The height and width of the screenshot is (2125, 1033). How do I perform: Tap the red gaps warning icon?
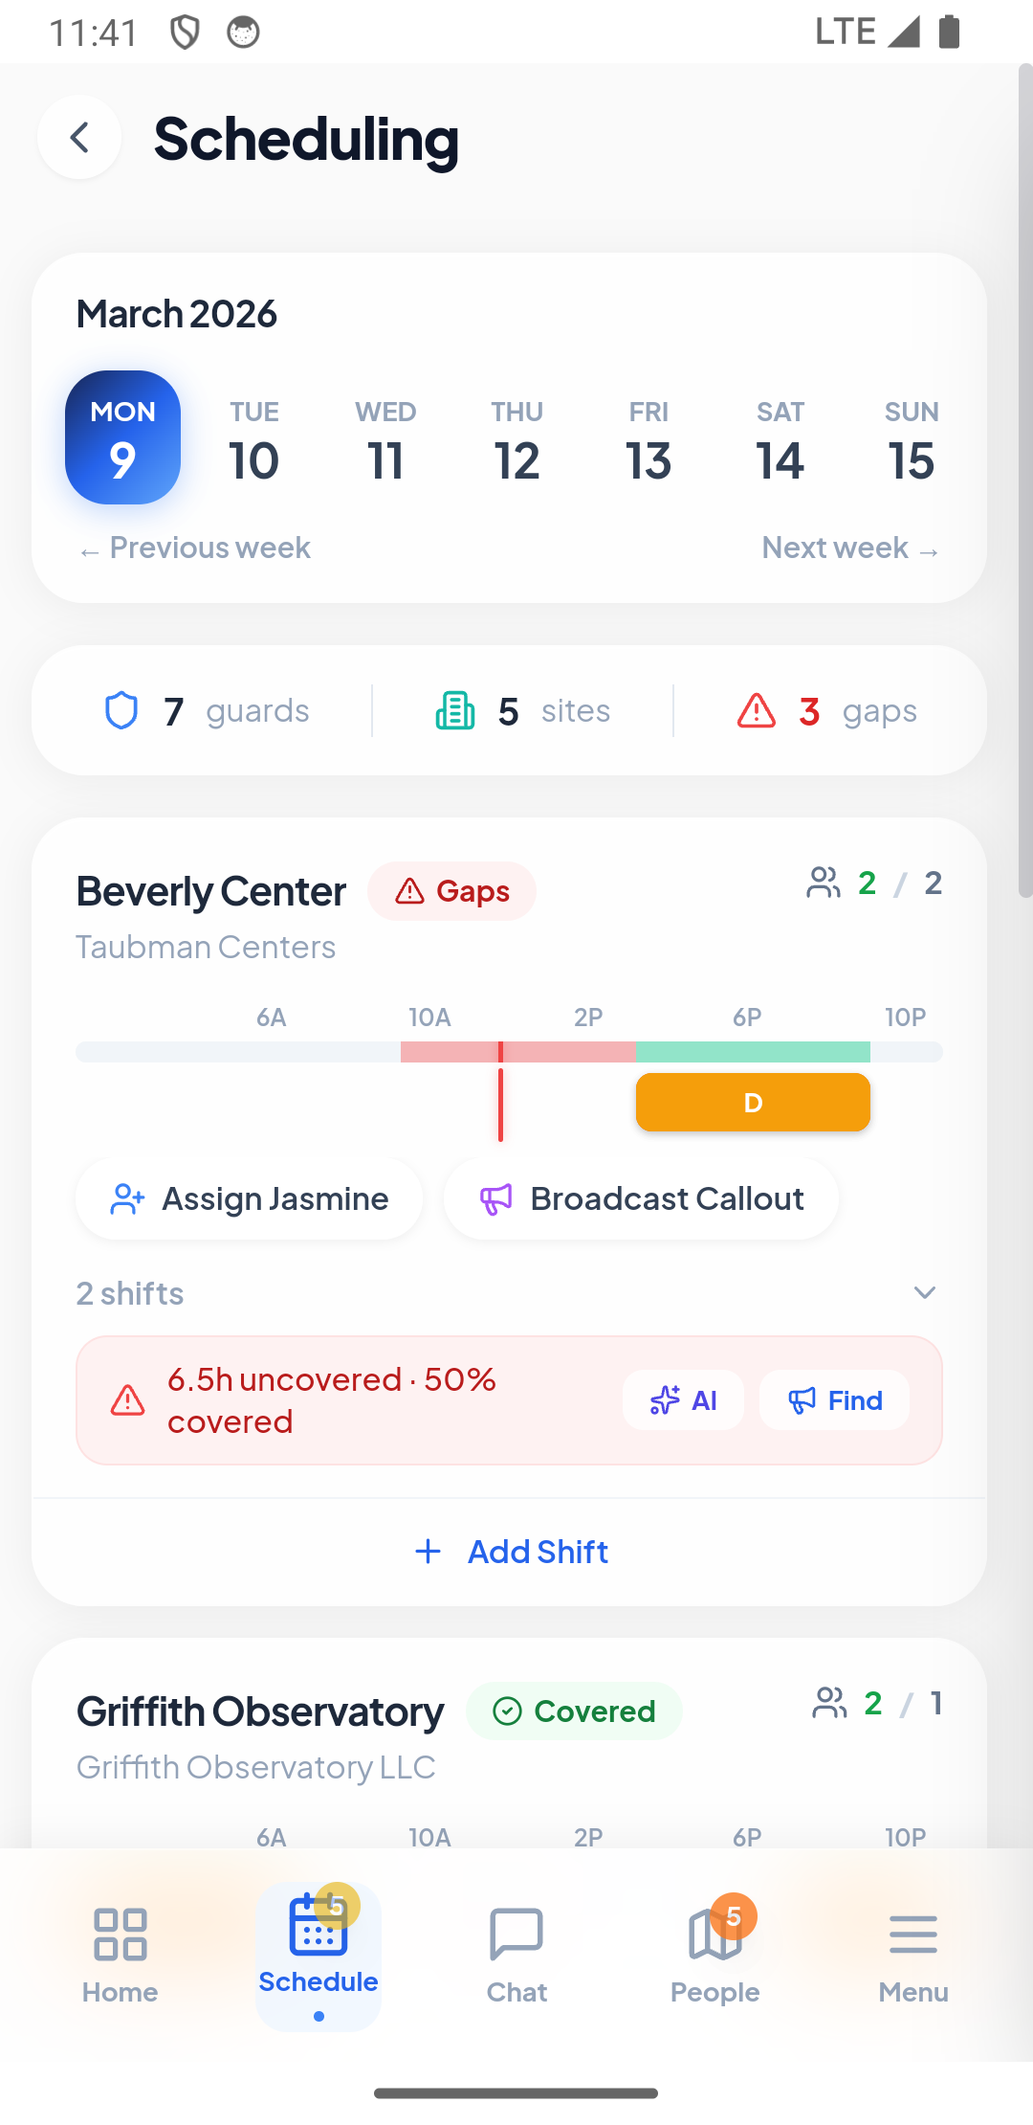(756, 711)
